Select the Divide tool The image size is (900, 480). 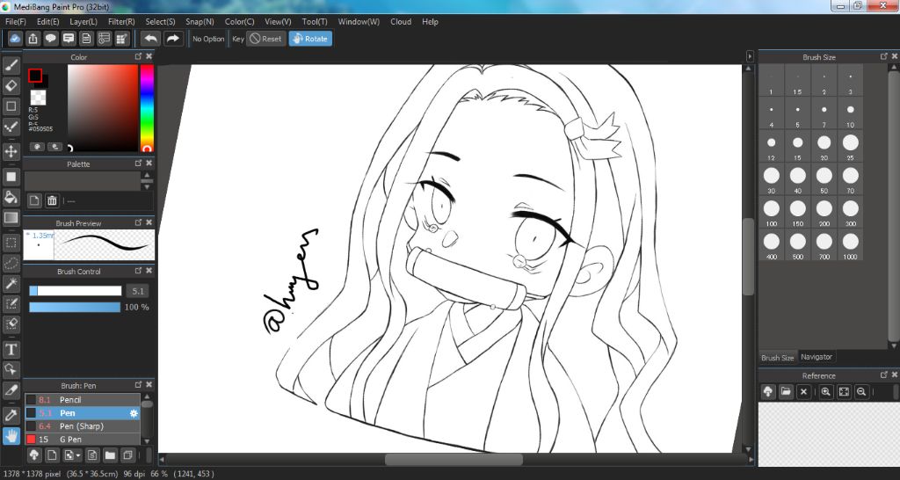(11, 390)
